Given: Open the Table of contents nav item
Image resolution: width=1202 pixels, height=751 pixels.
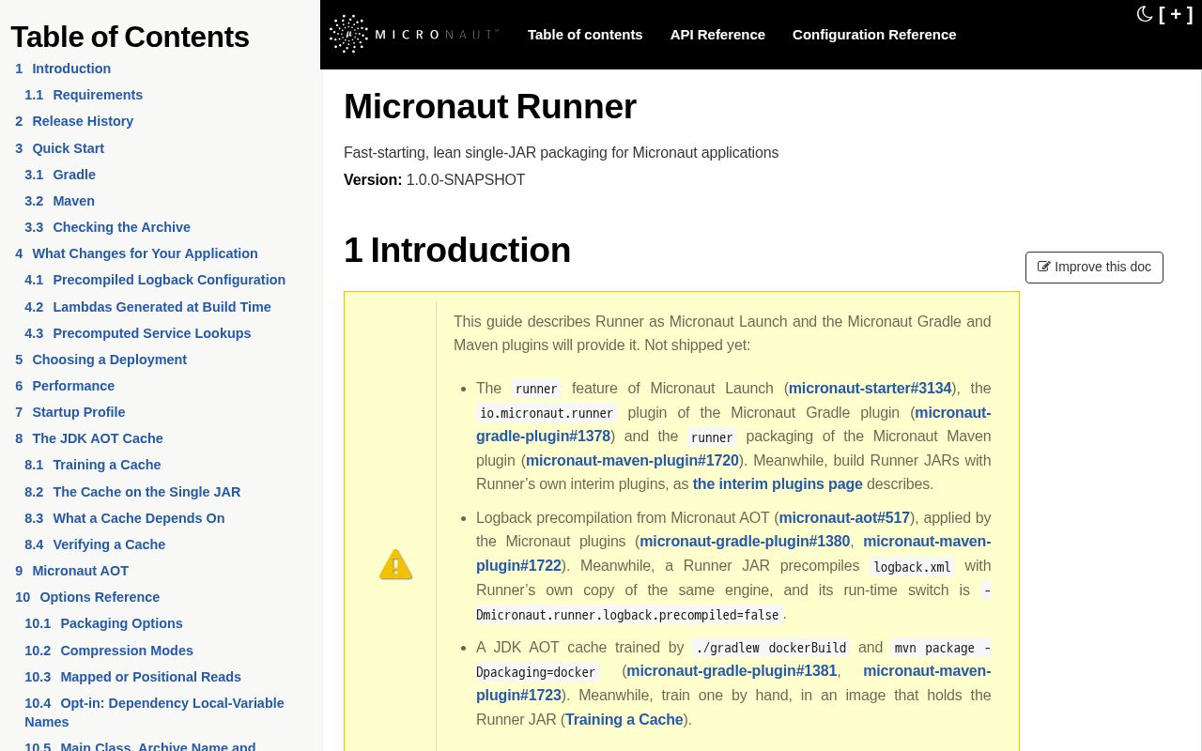Looking at the screenshot, I should coord(585,35).
